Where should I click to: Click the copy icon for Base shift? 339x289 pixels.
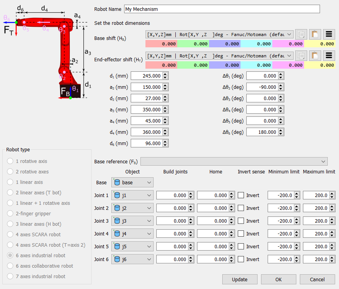pos(301,34)
